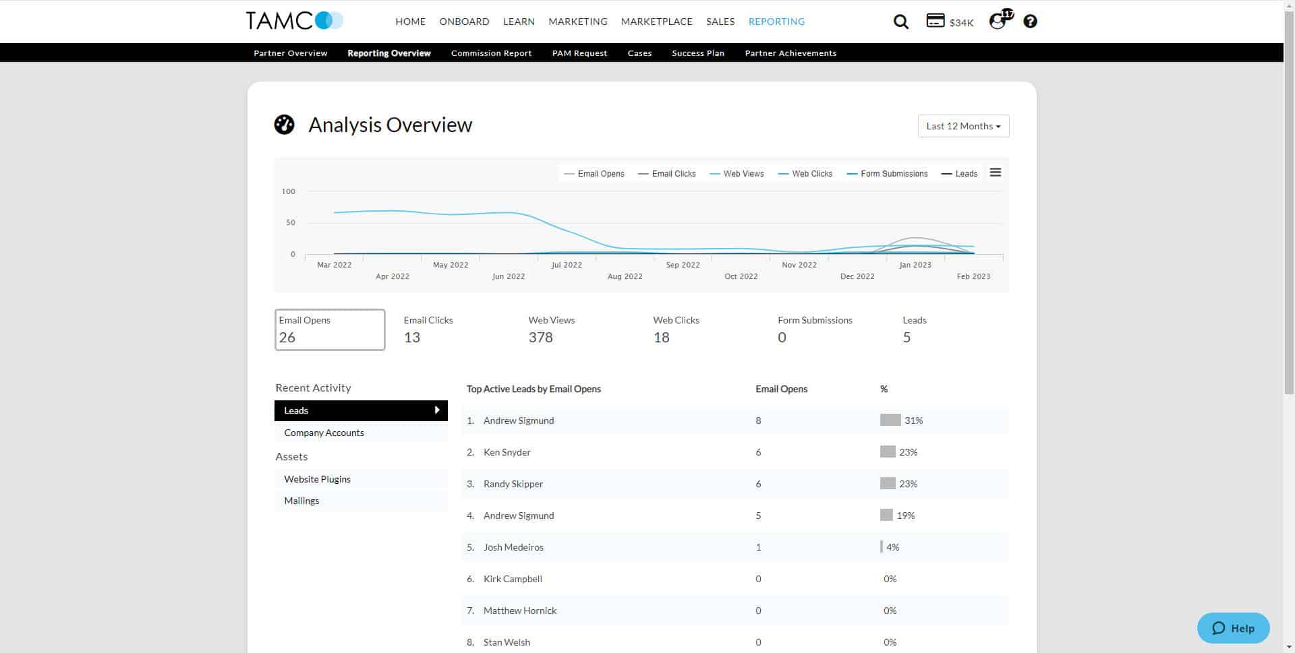1295x653 pixels.
Task: Click the question mark help icon
Action: [1030, 22]
